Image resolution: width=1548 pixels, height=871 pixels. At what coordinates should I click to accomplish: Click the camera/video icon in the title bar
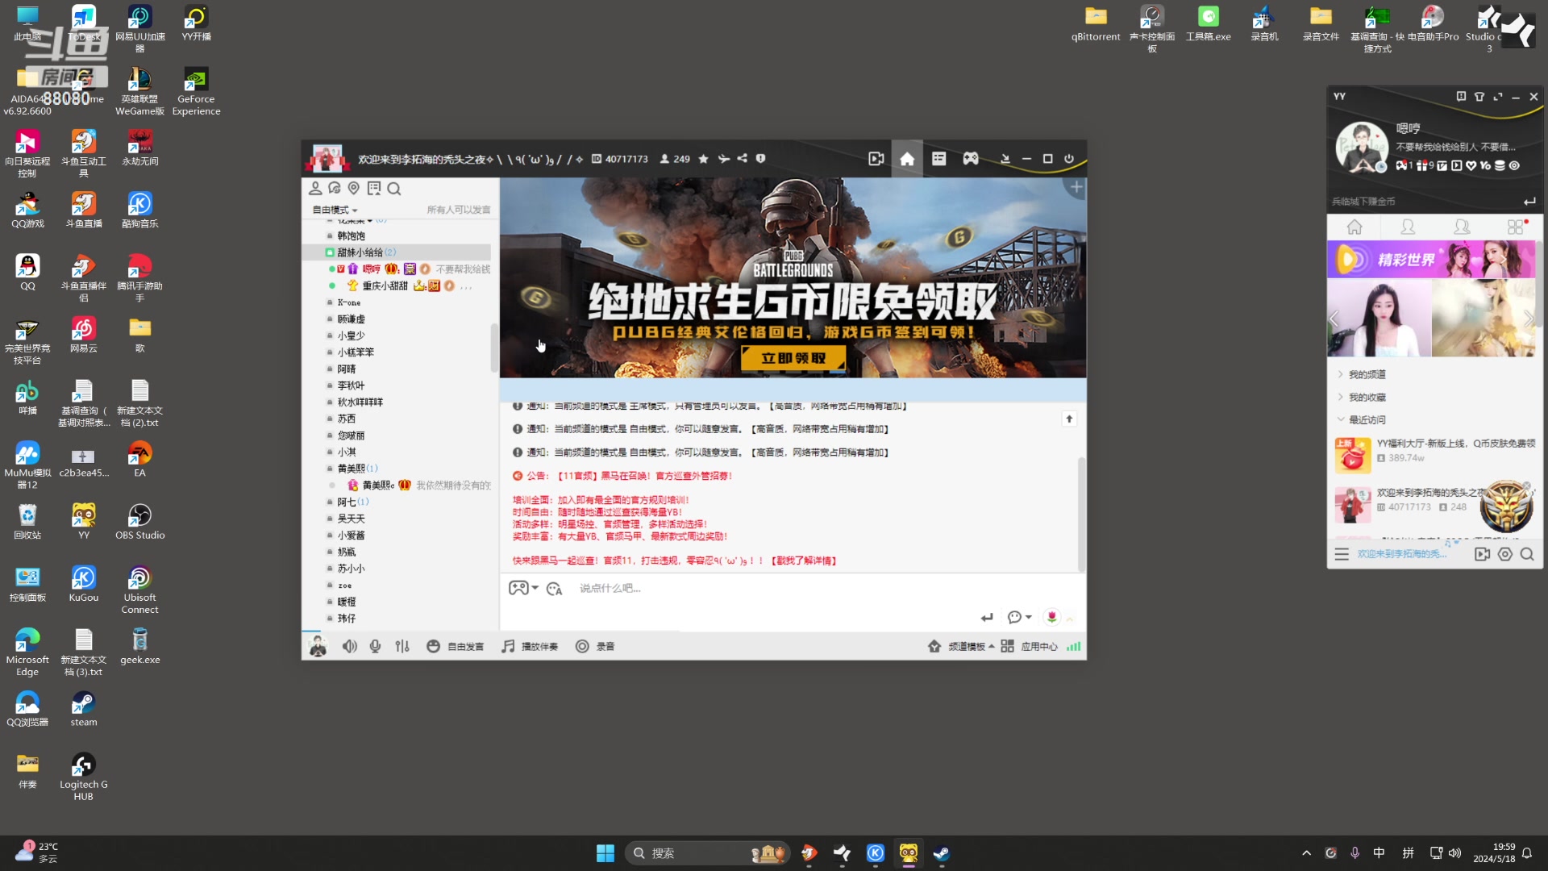click(x=876, y=159)
